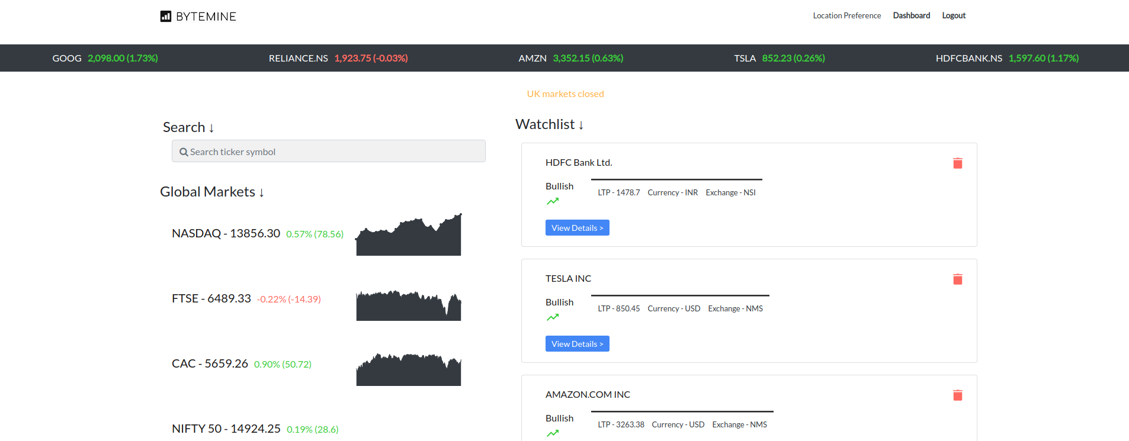The height and width of the screenshot is (441, 1129).
Task: Open the NASDAQ chart thumbnail
Action: click(408, 234)
